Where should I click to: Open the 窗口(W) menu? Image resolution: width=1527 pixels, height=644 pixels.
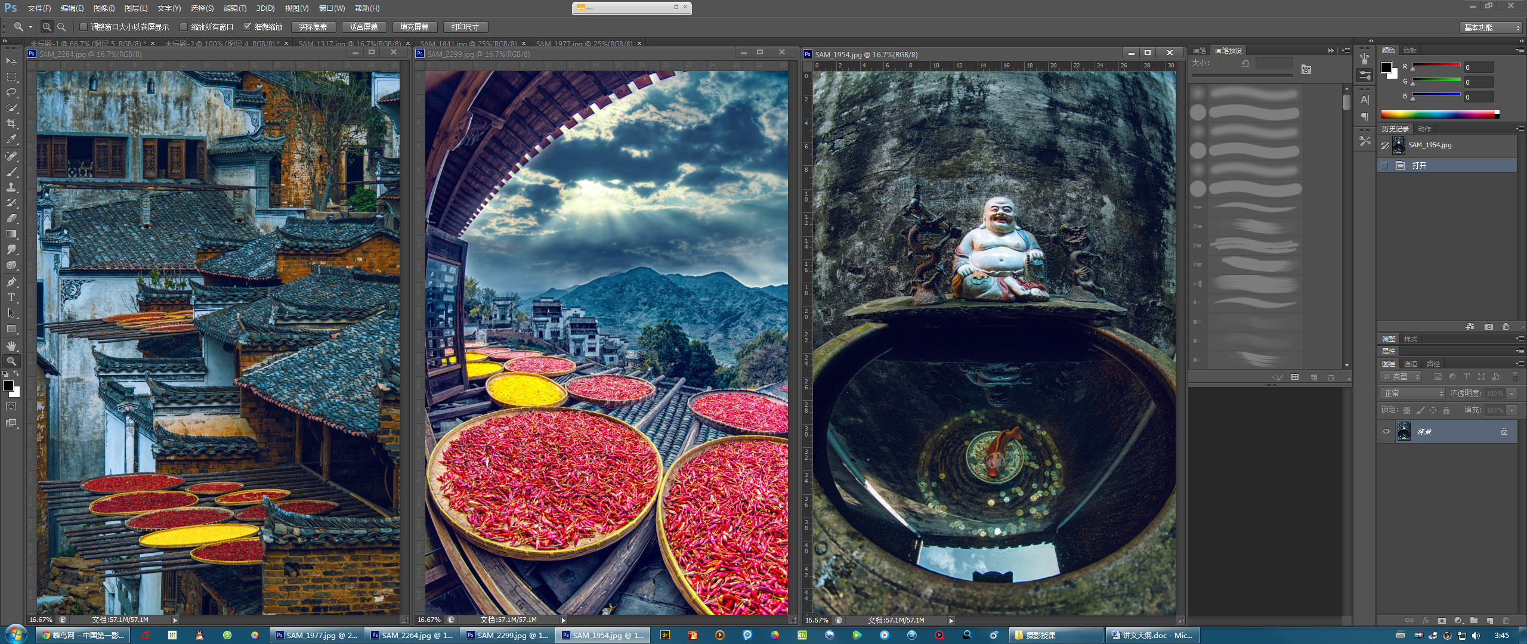coord(332,8)
